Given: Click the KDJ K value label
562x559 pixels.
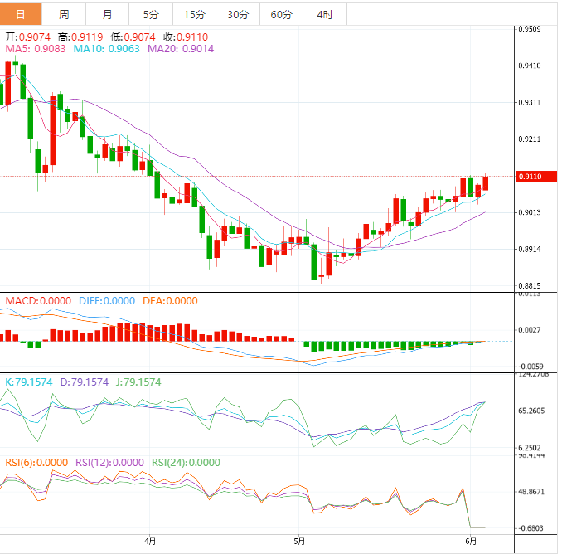Looking at the screenshot, I should 29,382.
